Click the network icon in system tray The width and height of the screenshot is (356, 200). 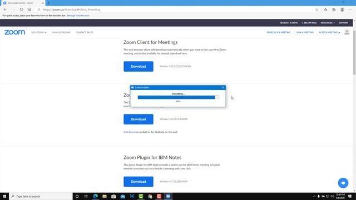point(328,196)
